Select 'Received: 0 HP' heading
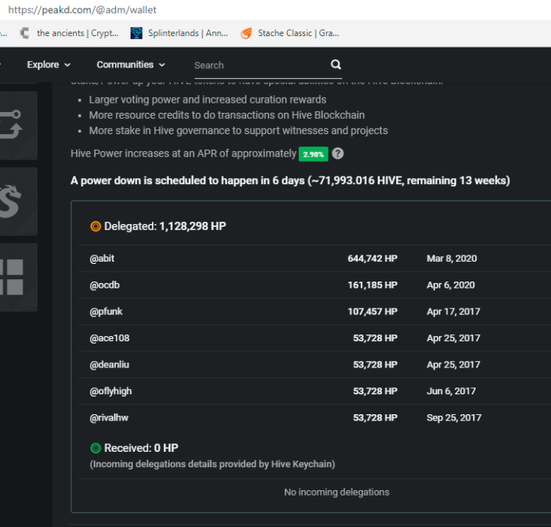Viewport: 551px width, 527px height. pyautogui.click(x=141, y=448)
